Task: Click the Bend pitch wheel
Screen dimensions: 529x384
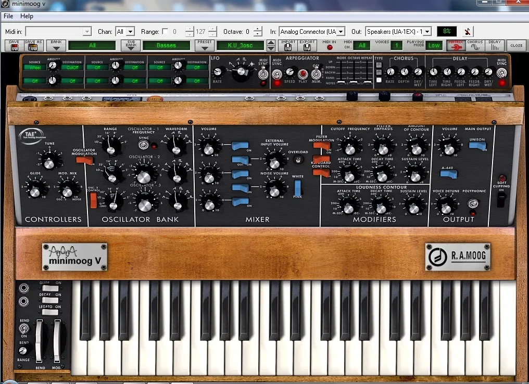Action: (40, 341)
